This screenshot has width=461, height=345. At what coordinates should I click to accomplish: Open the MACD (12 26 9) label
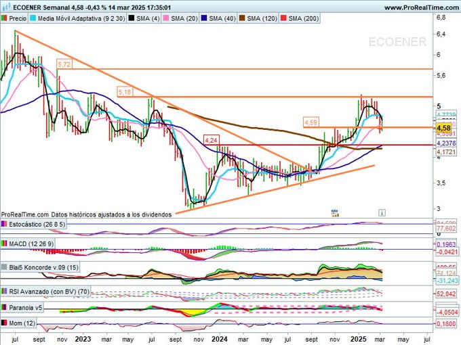tap(31, 244)
